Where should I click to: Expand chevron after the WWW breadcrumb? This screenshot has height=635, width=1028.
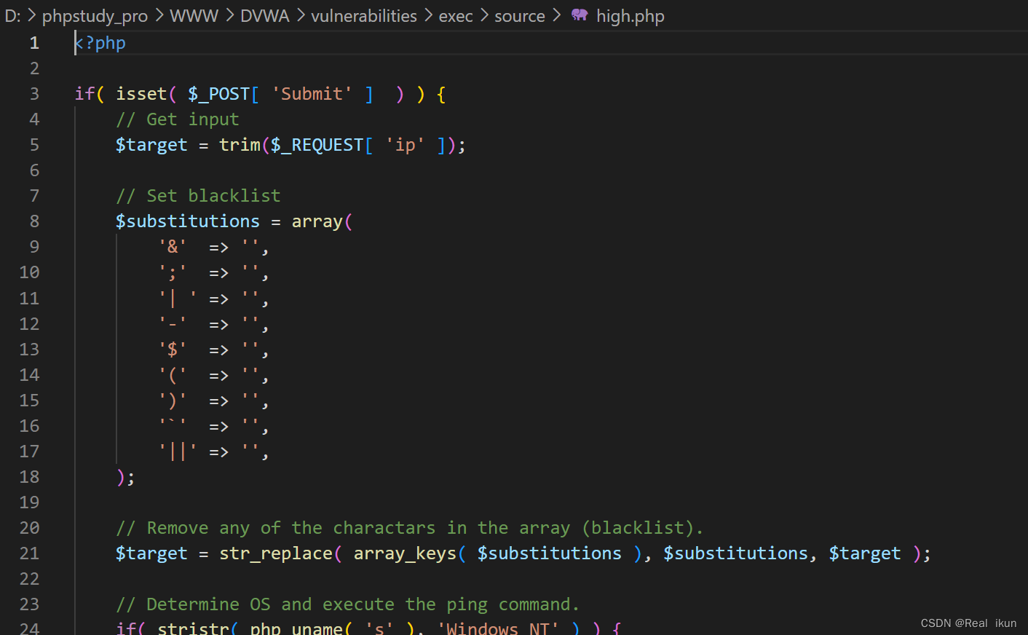[229, 15]
